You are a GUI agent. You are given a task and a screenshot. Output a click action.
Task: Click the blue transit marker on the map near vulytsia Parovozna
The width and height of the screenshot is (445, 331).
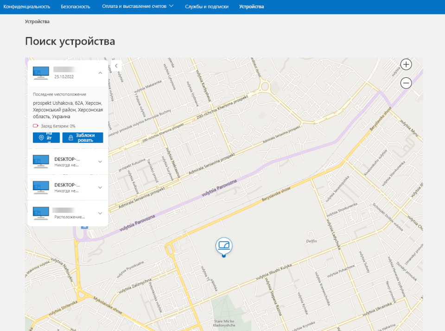coord(84,227)
